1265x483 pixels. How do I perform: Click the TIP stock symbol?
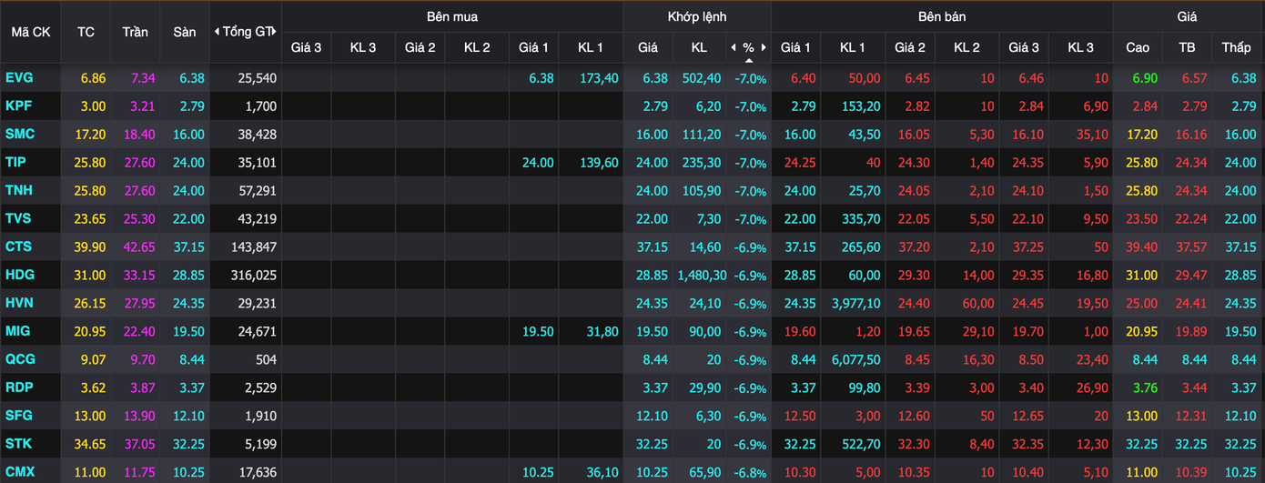click(16, 162)
